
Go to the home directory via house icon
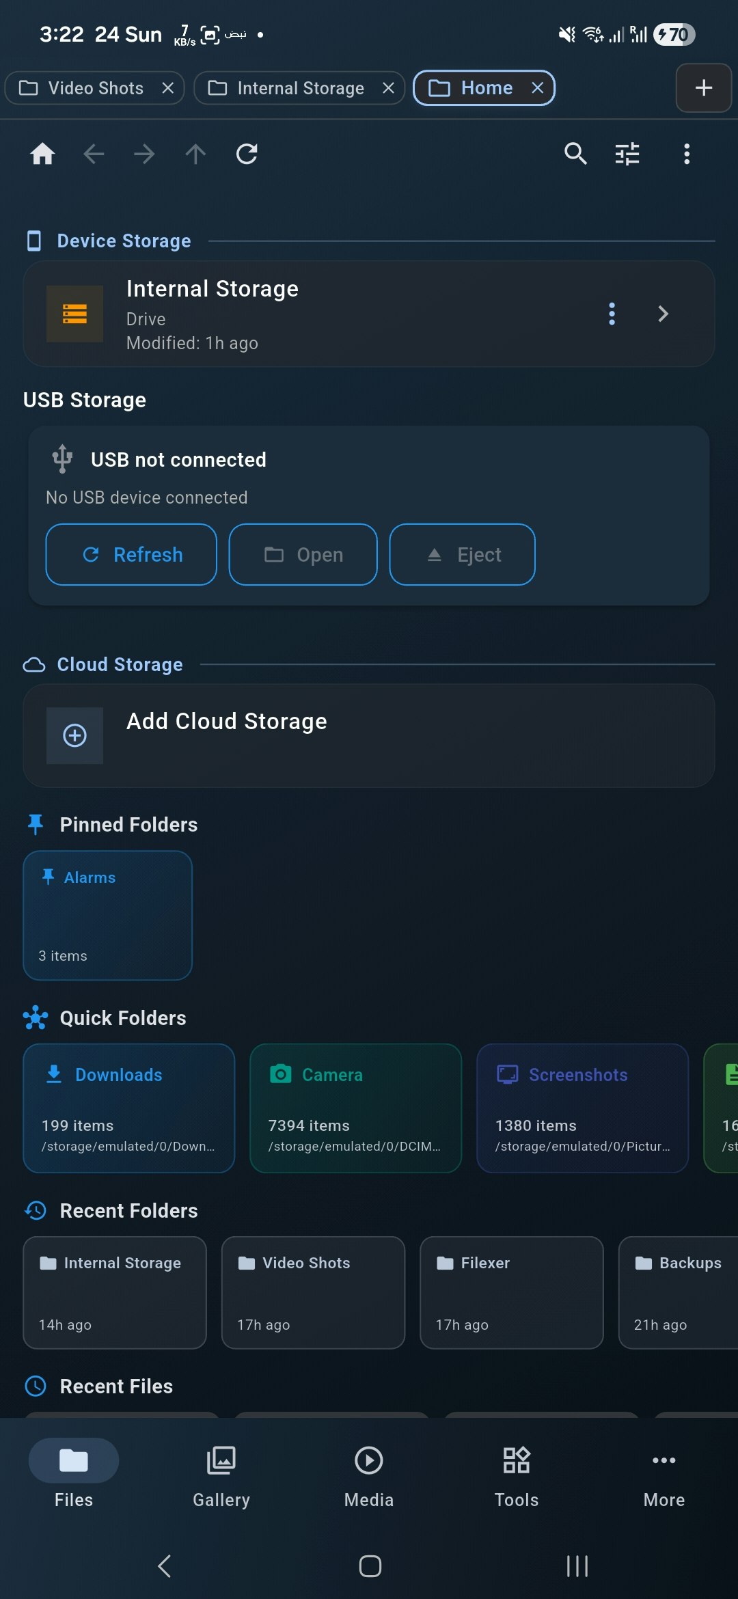point(42,154)
